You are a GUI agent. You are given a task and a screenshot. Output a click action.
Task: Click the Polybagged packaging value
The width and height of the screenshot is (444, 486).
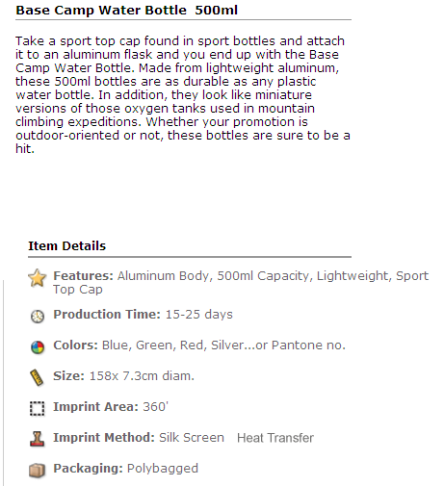[163, 469]
